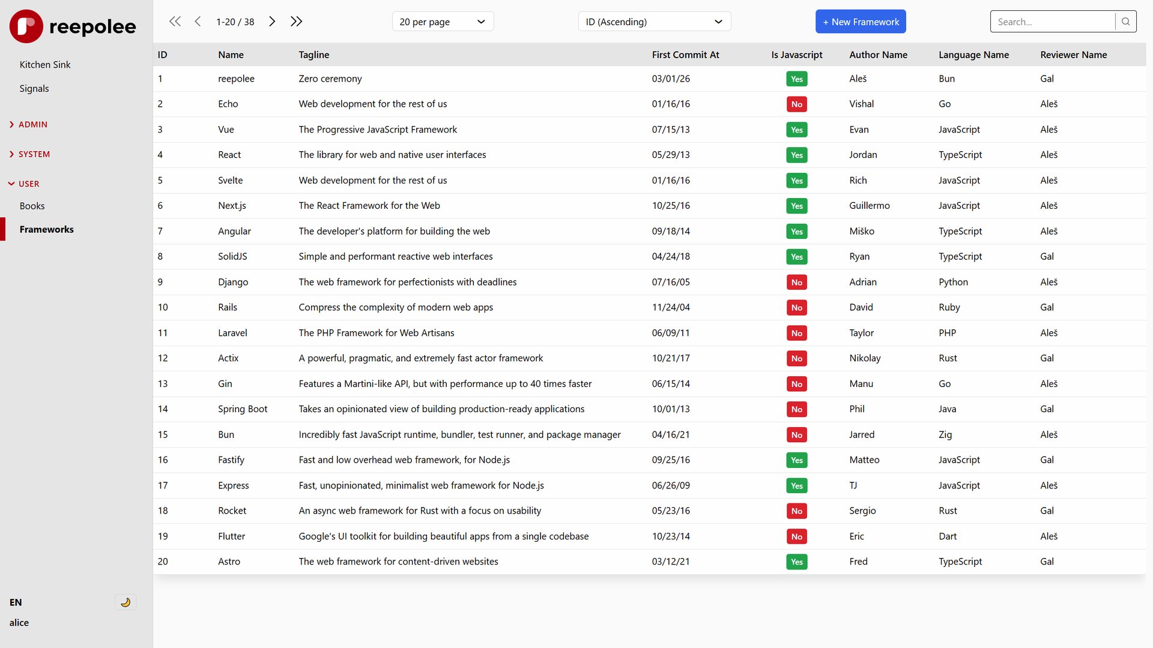
Task: Click the 11/24/04 commit date
Action: pyautogui.click(x=671, y=307)
